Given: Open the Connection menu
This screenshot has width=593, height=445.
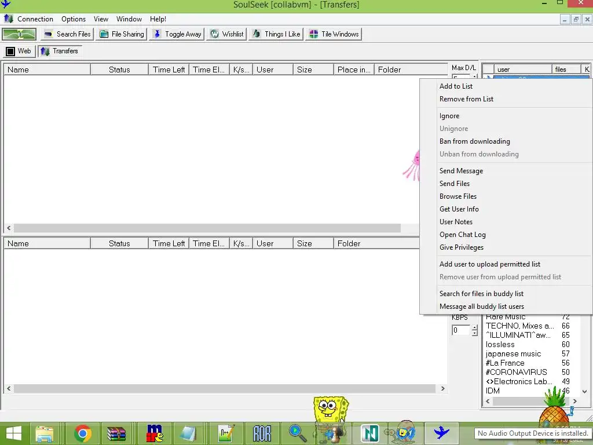Looking at the screenshot, I should pyautogui.click(x=35, y=19).
